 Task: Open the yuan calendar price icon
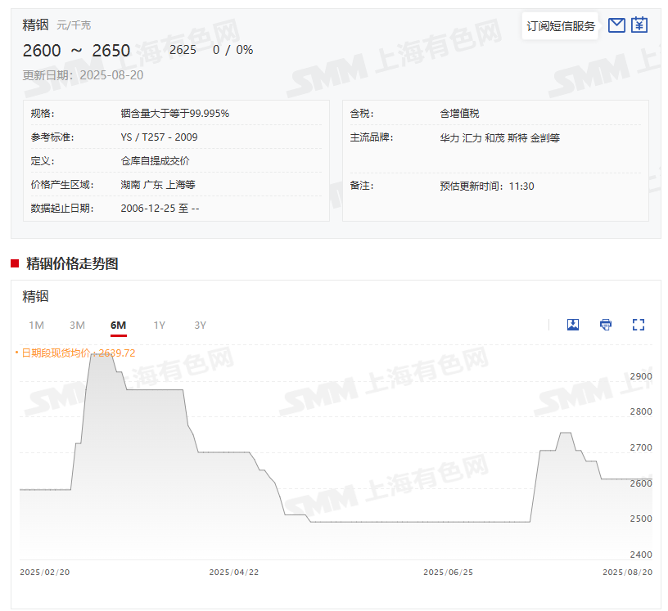tap(639, 25)
